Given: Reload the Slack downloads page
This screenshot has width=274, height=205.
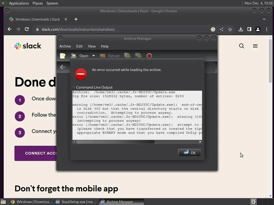Looking at the screenshot, I should point(27,29).
